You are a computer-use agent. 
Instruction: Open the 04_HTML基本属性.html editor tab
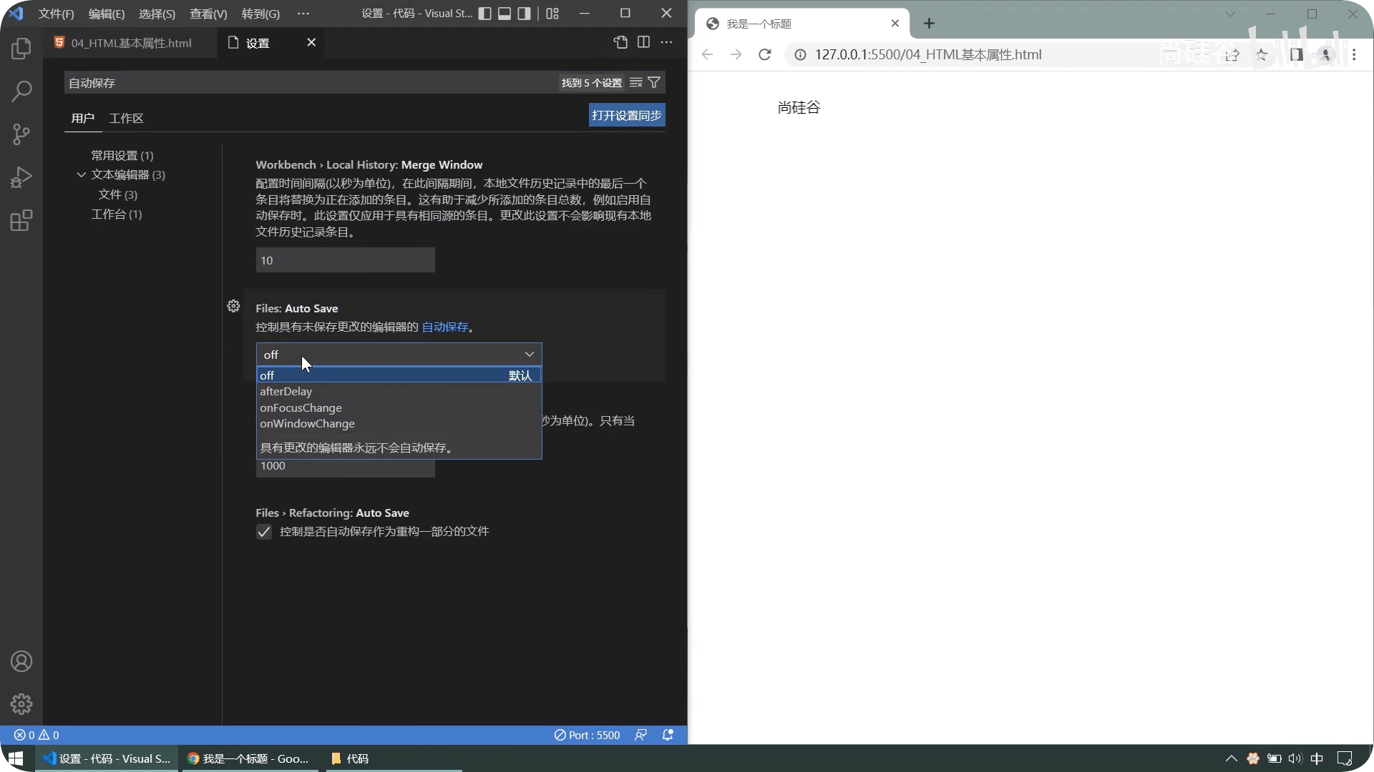tap(131, 43)
